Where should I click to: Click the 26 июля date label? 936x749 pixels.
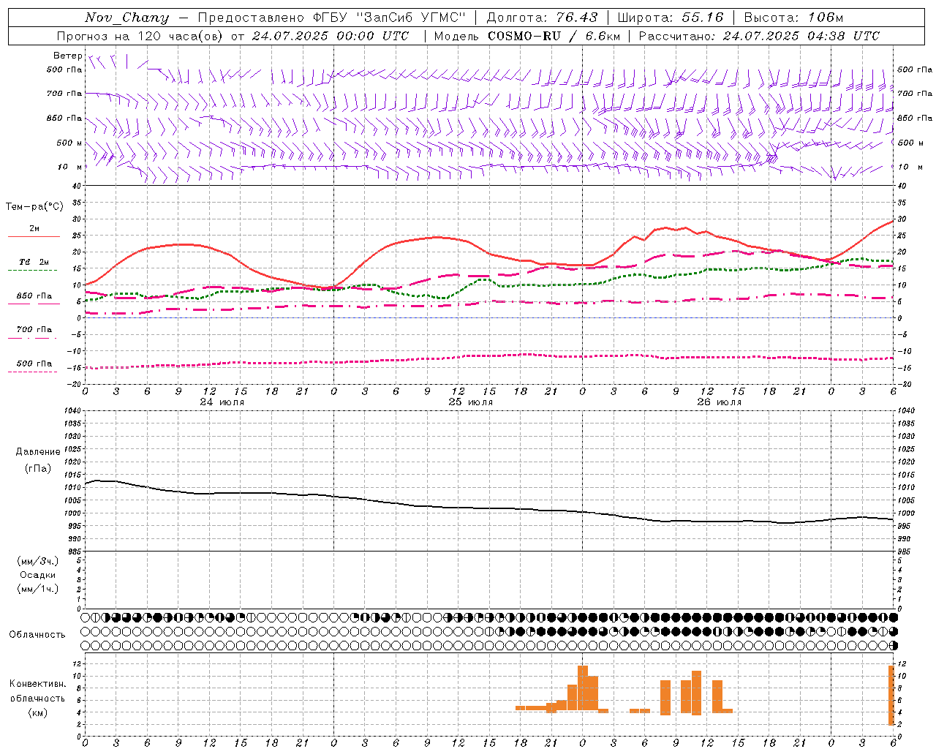(x=719, y=402)
